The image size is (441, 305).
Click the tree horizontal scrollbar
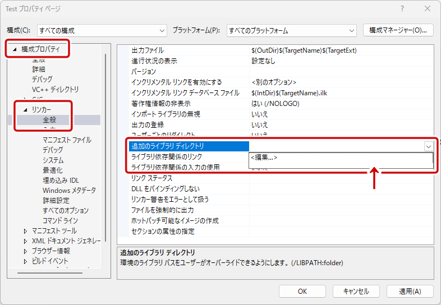(50, 273)
